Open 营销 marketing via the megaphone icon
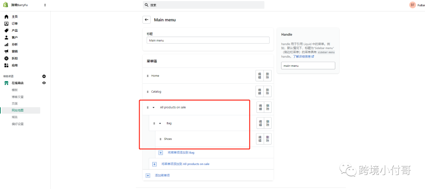 pos(7,51)
